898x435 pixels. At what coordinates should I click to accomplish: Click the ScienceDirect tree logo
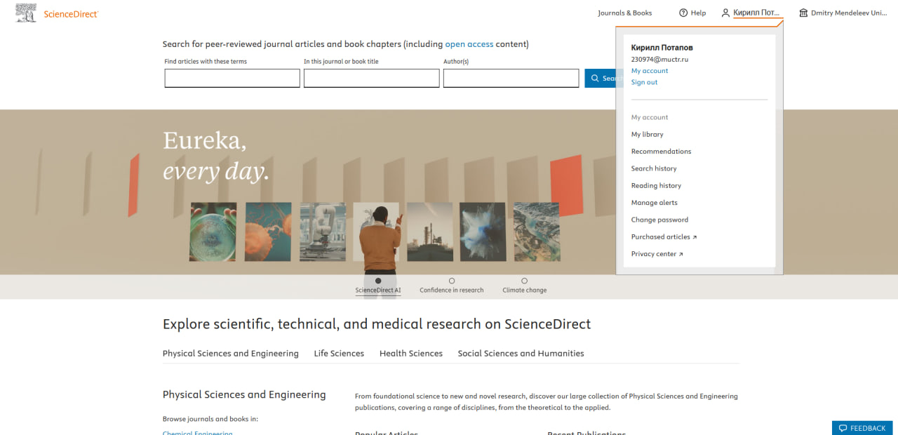[x=26, y=13]
